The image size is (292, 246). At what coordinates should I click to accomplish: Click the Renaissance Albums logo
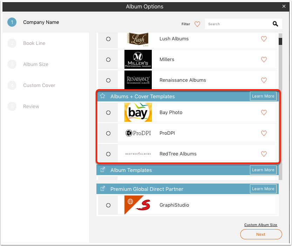point(138,80)
